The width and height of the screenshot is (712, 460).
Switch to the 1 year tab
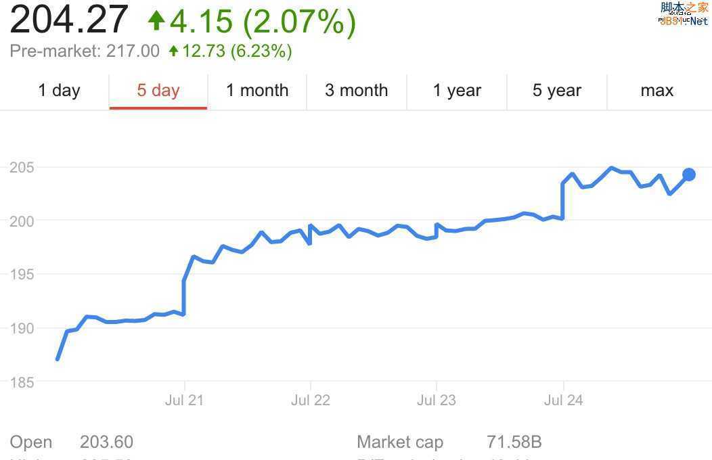click(457, 91)
